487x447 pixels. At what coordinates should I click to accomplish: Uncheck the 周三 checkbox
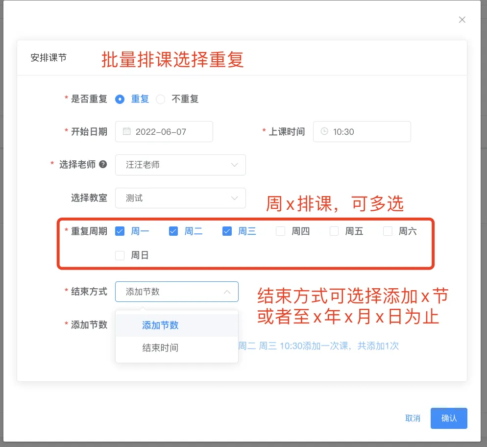click(227, 231)
